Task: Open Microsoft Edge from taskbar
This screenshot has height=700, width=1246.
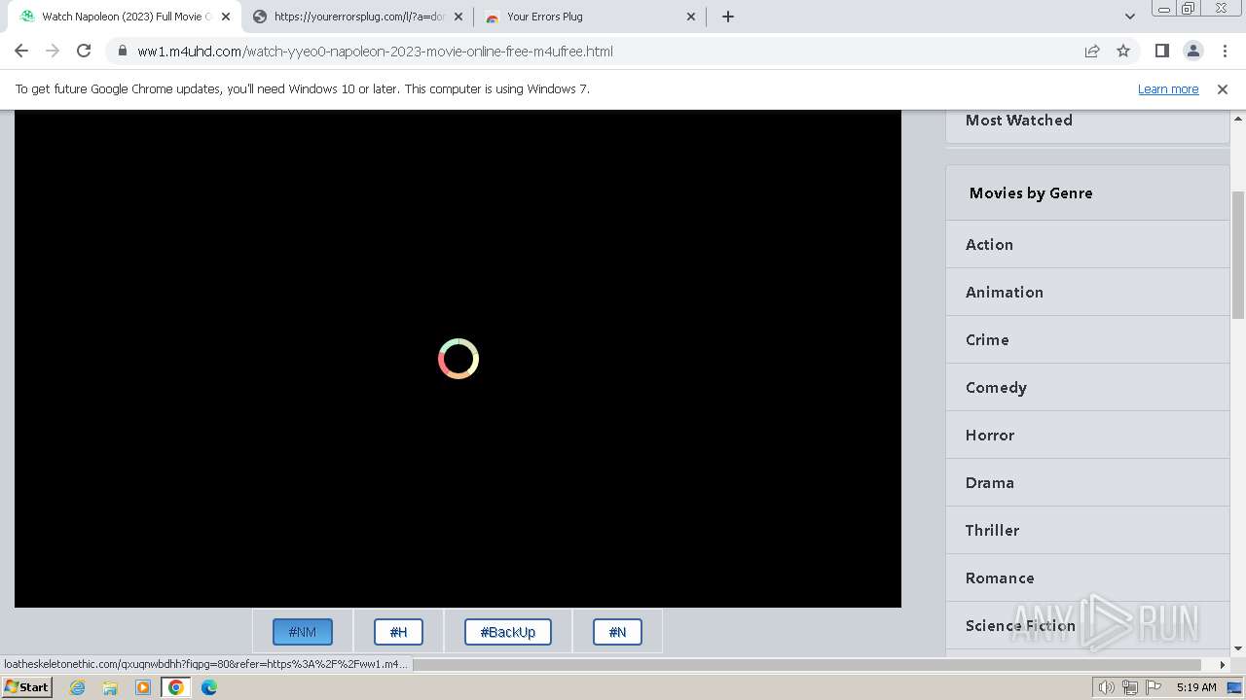Action: pyautogui.click(x=209, y=687)
